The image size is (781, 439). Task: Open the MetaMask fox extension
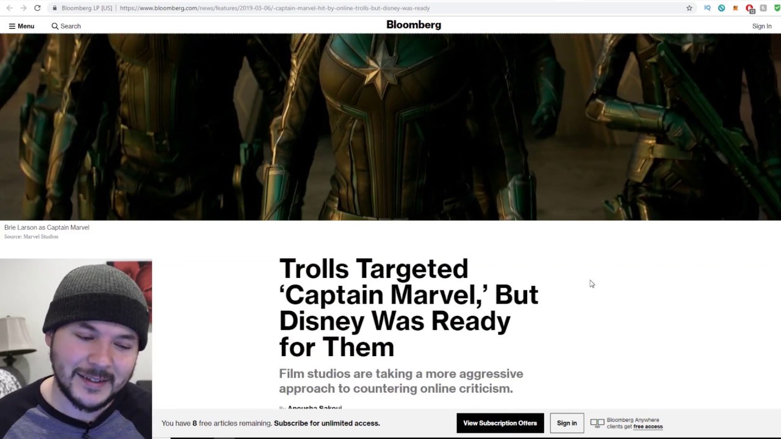pyautogui.click(x=735, y=8)
